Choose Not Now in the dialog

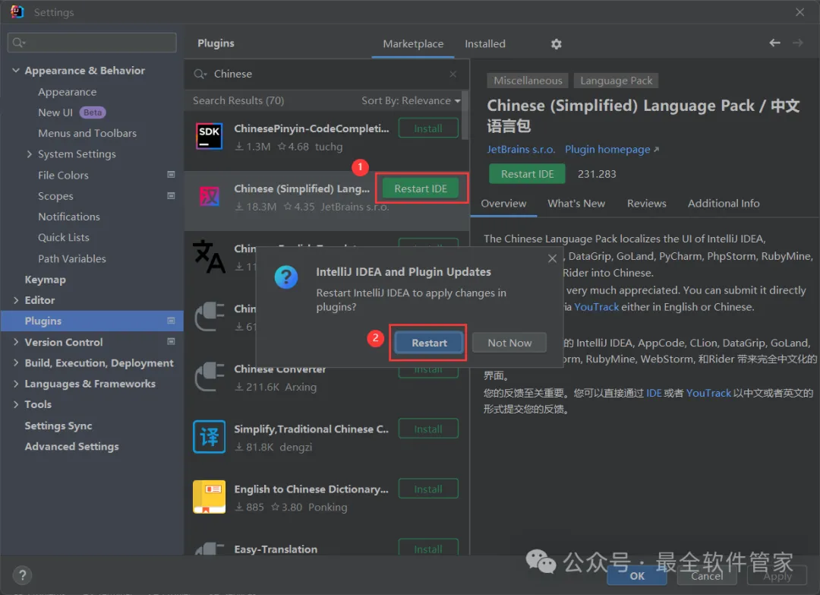509,343
